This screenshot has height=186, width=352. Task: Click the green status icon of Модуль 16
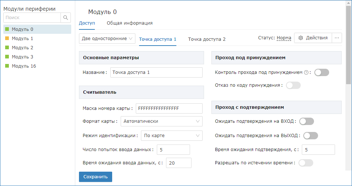pyautogui.click(x=7, y=66)
